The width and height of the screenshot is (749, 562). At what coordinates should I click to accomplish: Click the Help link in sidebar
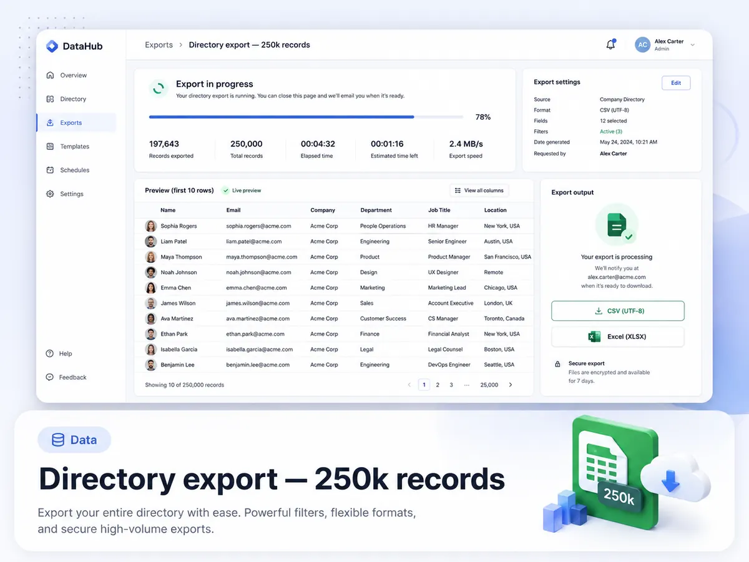(66, 353)
